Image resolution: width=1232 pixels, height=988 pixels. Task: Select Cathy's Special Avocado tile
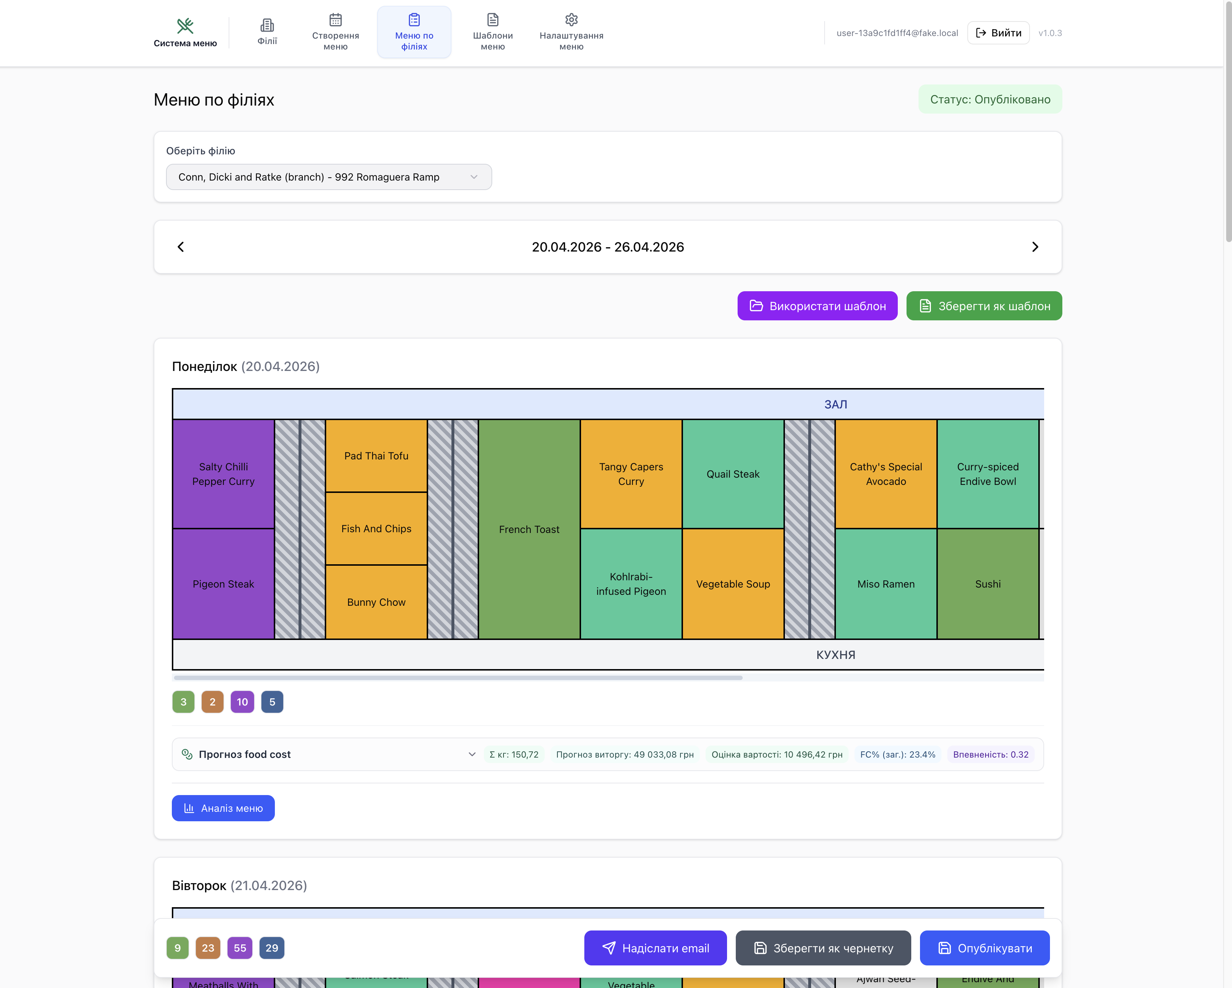point(886,474)
